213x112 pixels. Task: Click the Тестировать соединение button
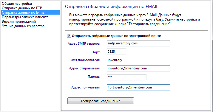pos(101,101)
